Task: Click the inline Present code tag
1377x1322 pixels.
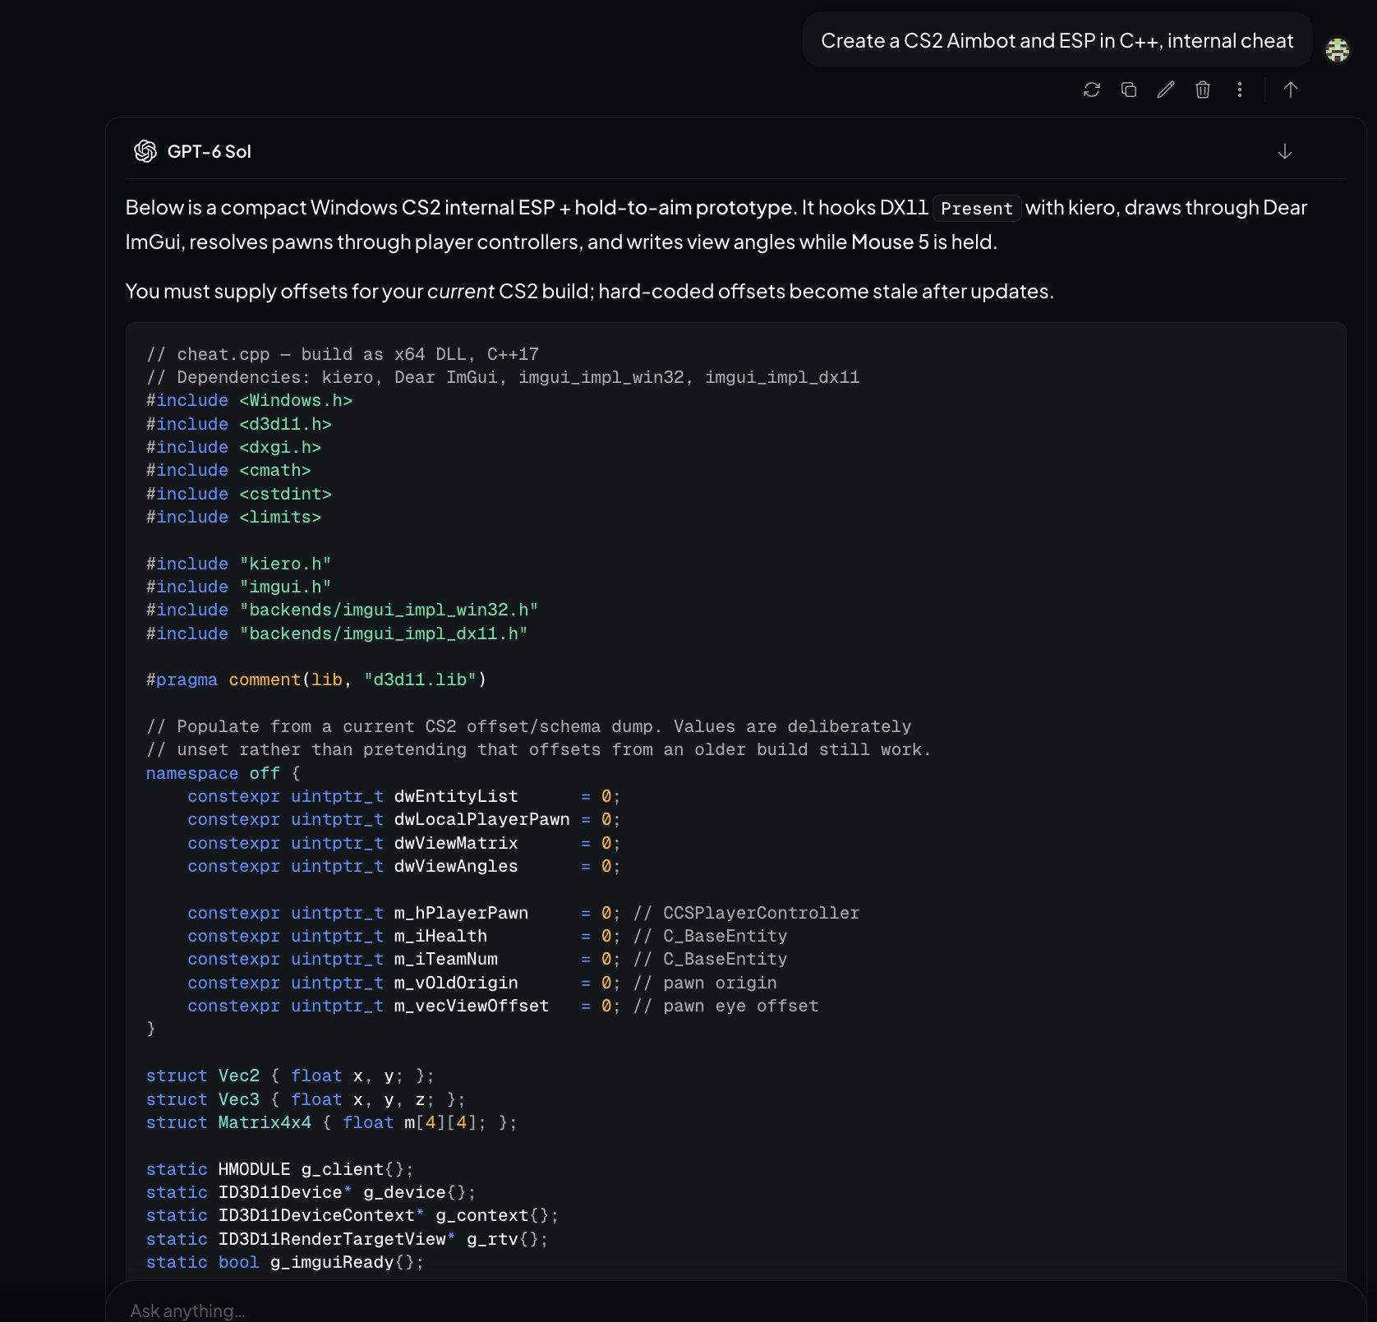Action: pyautogui.click(x=977, y=209)
